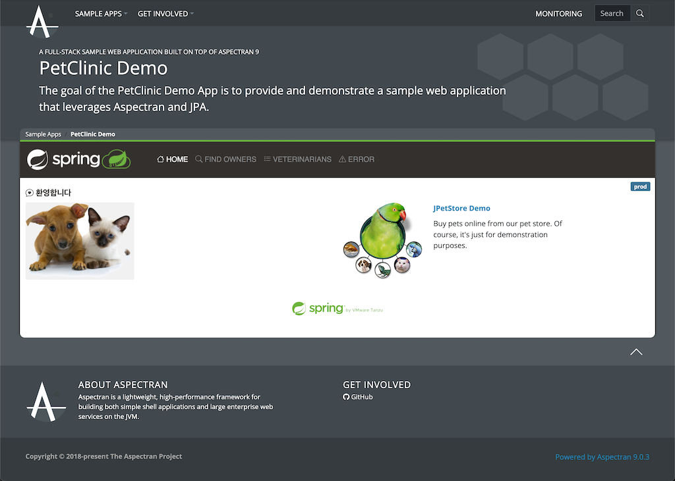The height and width of the screenshot is (481, 675).
Task: Go to the Find Owners page
Action: point(225,159)
